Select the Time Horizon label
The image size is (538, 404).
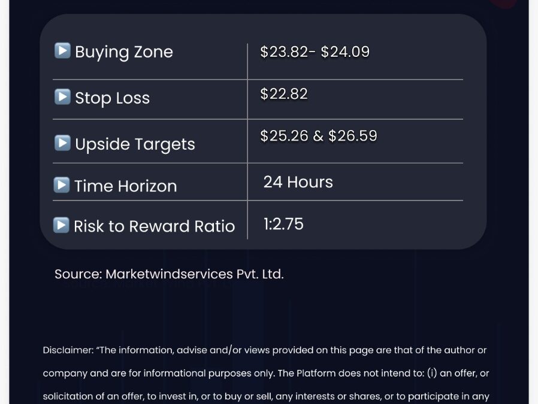126,186
